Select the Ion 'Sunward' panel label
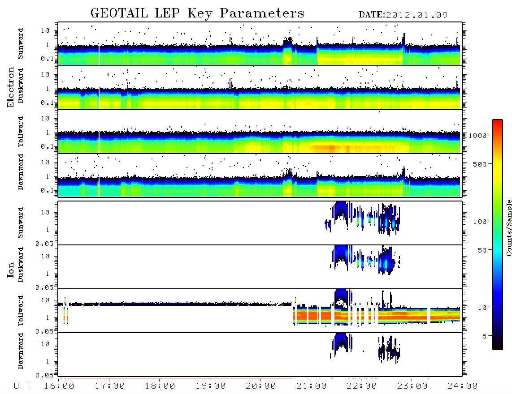 point(21,223)
